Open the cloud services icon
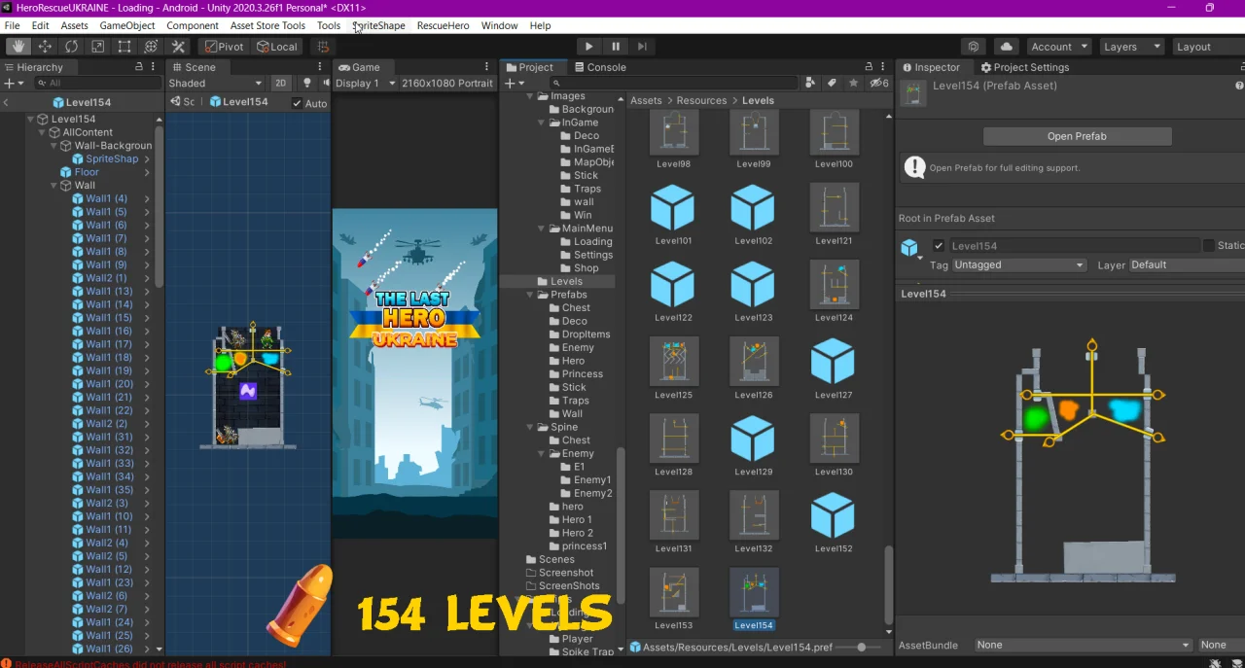This screenshot has height=668, width=1245. point(1006,47)
